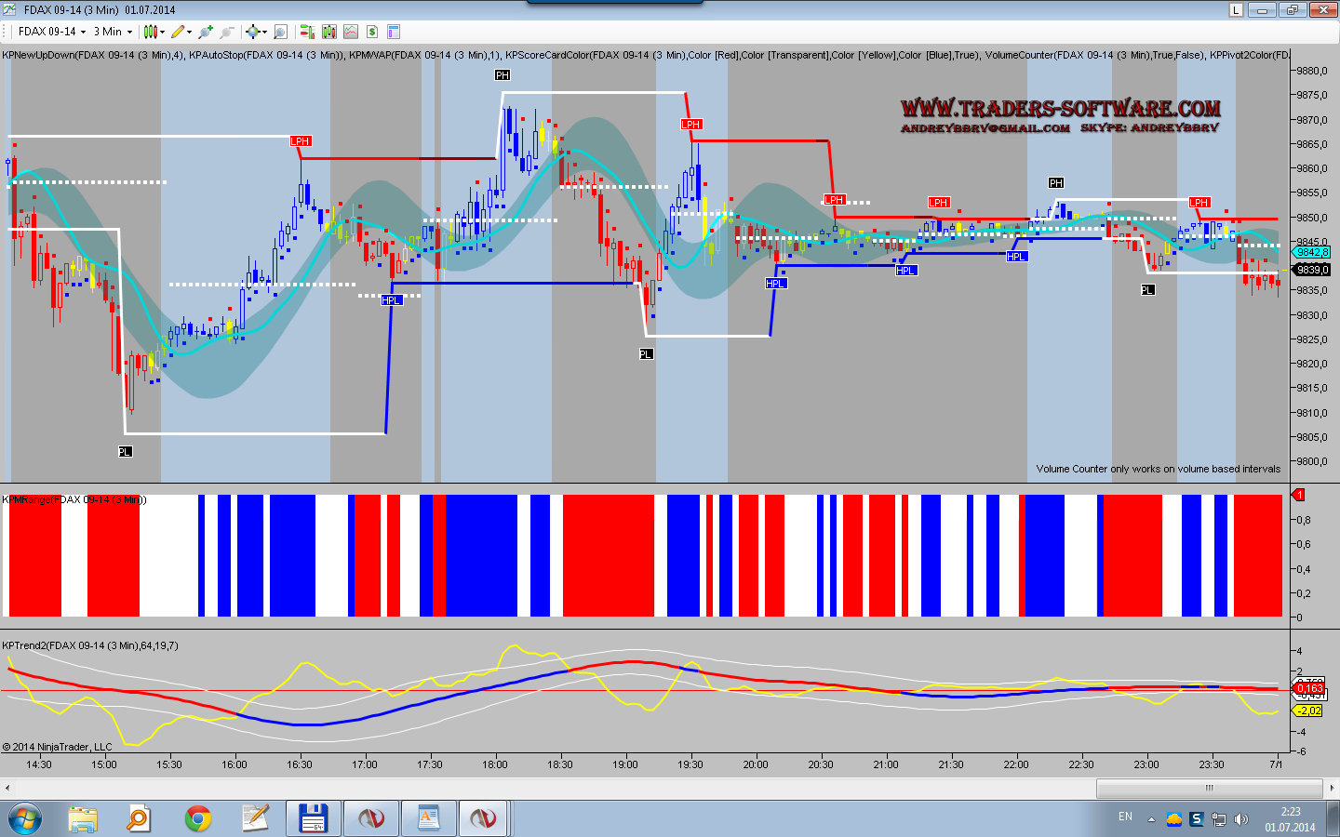
Task: Click the zoom out magnifier icon
Action: [227, 32]
